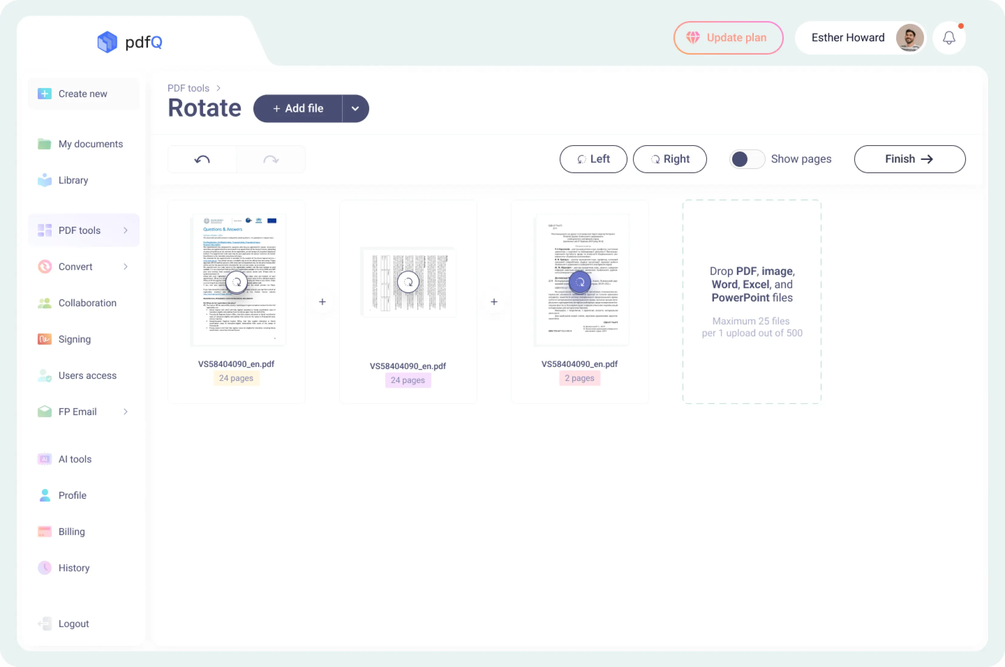The image size is (1005, 667).
Task: Click rotate icon on the middle landscape PDF
Action: click(408, 282)
